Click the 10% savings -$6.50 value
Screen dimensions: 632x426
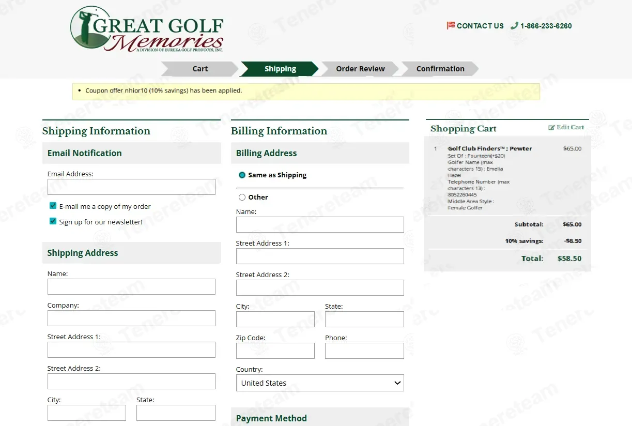pos(573,241)
